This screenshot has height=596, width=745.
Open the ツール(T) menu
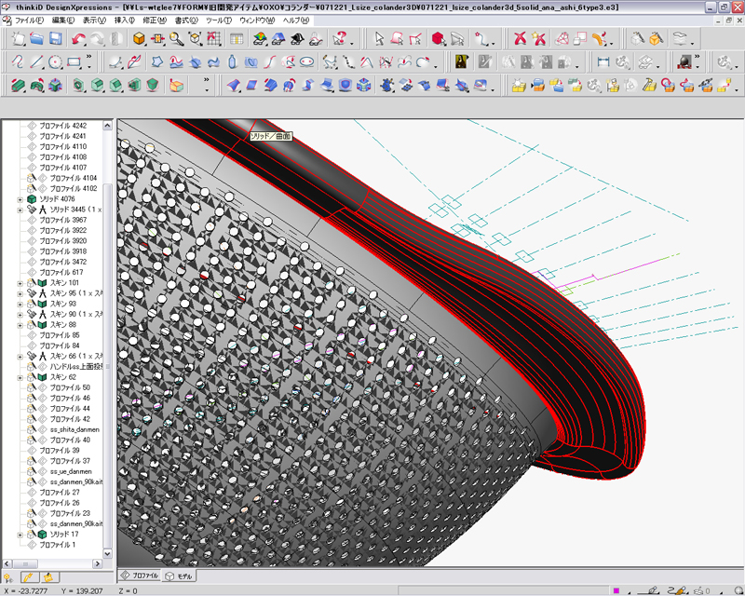[x=218, y=20]
